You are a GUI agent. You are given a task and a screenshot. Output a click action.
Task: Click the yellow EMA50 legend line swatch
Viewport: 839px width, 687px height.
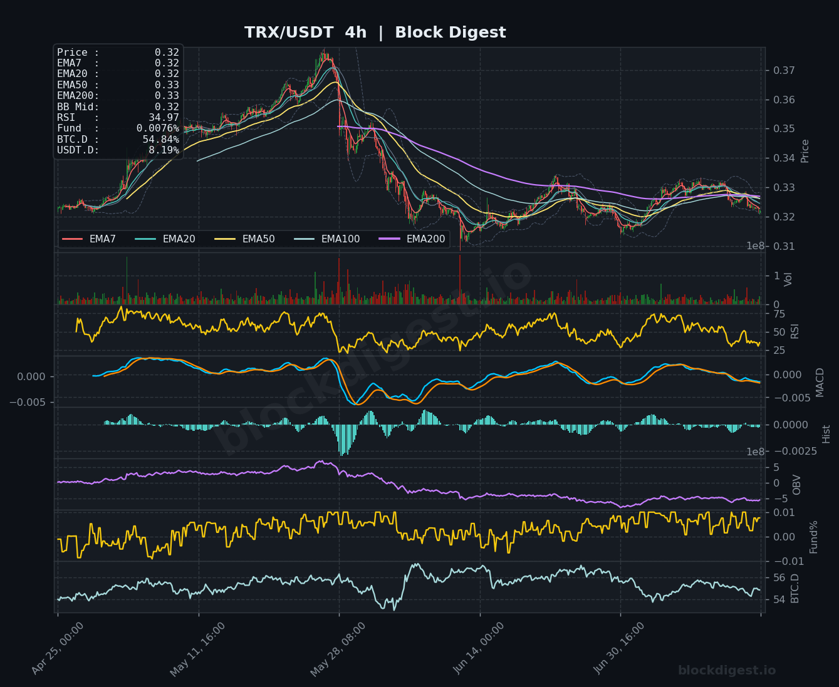(x=226, y=239)
